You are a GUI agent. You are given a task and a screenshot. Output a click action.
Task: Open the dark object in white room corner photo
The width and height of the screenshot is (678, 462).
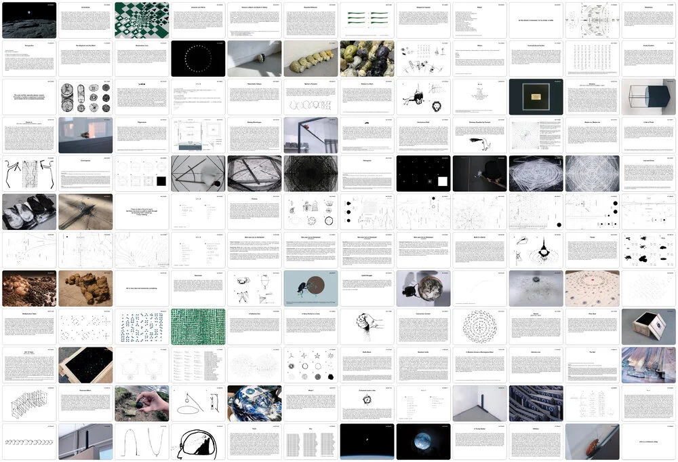[480, 404]
